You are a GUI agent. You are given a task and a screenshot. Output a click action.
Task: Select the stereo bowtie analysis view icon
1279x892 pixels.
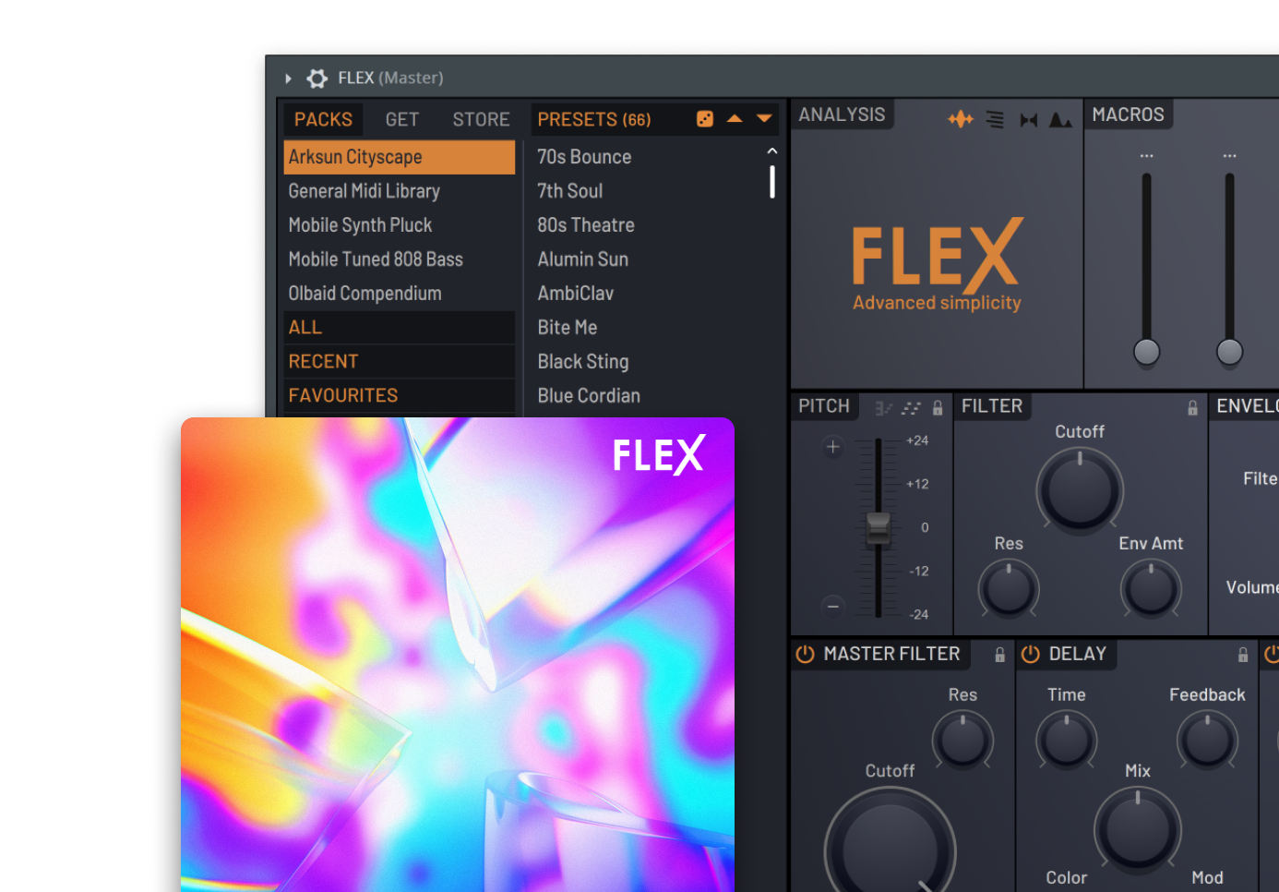1029,120
